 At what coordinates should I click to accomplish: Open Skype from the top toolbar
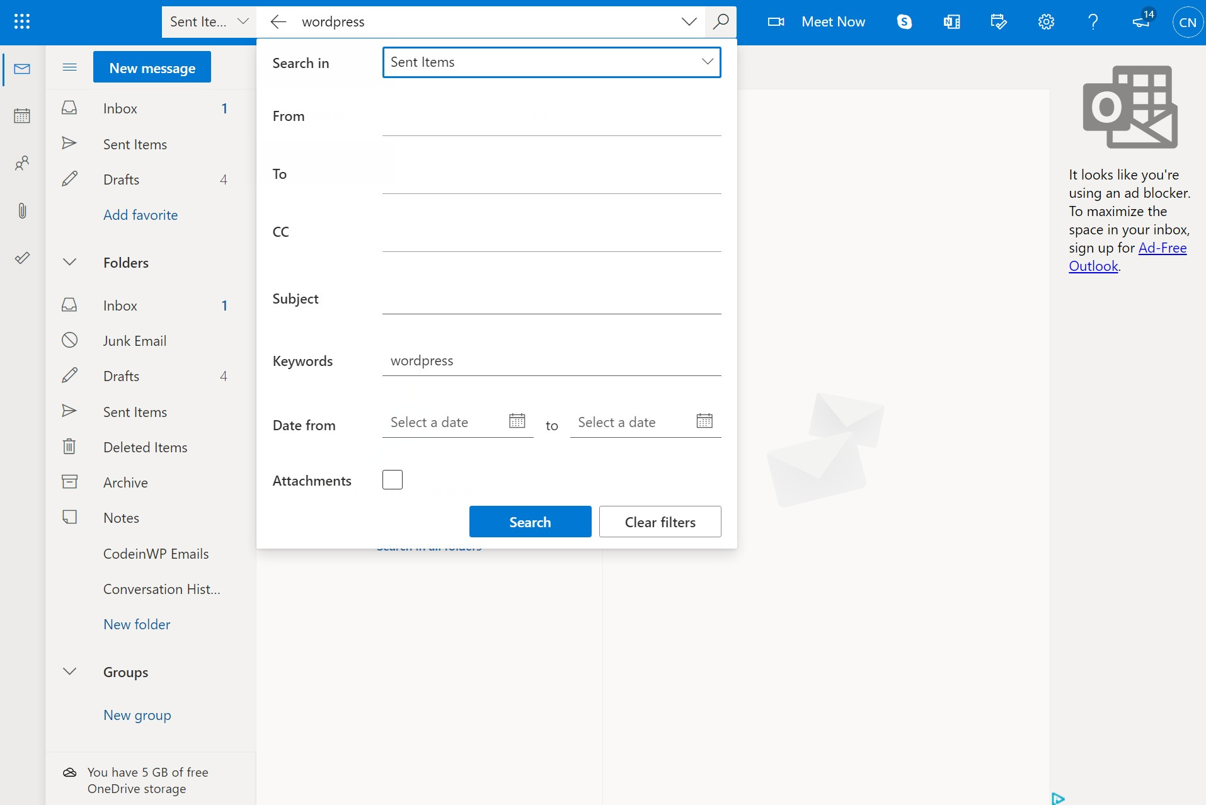[x=904, y=21]
